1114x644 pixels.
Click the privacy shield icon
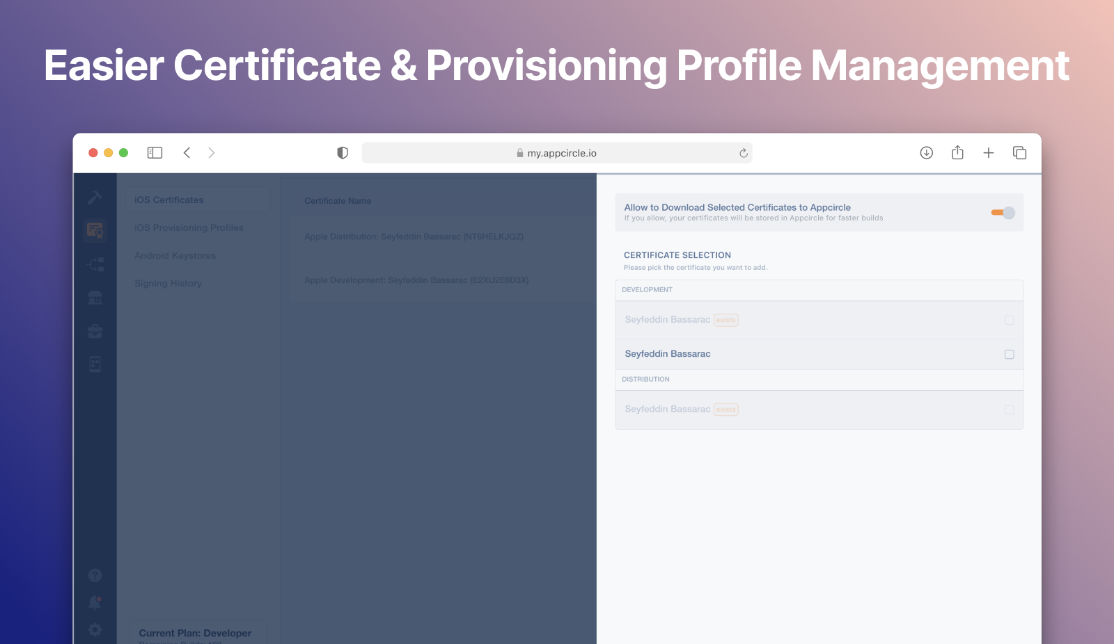[x=343, y=153]
